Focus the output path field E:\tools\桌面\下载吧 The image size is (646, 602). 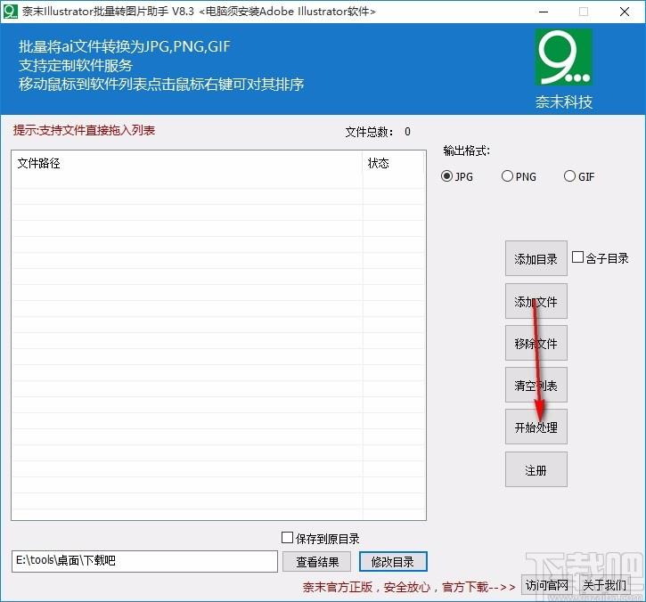[144, 561]
